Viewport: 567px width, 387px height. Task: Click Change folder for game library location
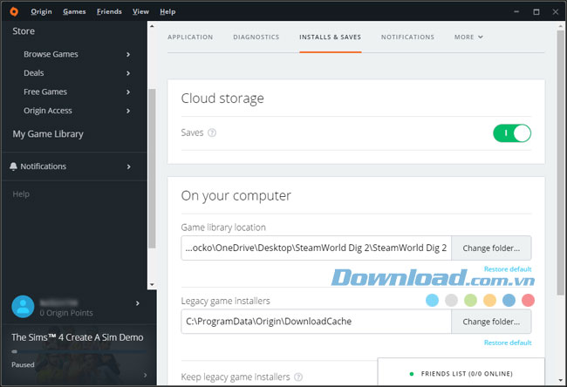491,248
